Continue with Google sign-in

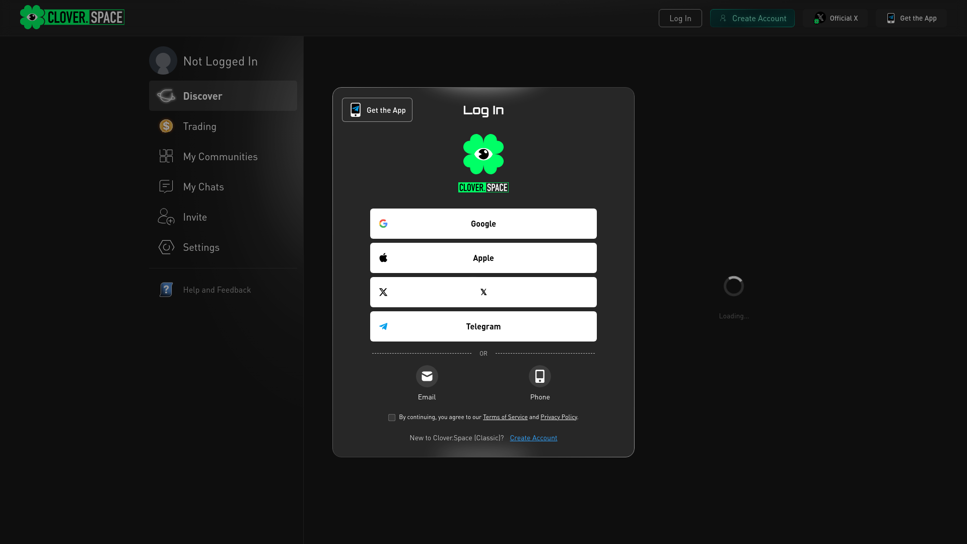pos(483,224)
